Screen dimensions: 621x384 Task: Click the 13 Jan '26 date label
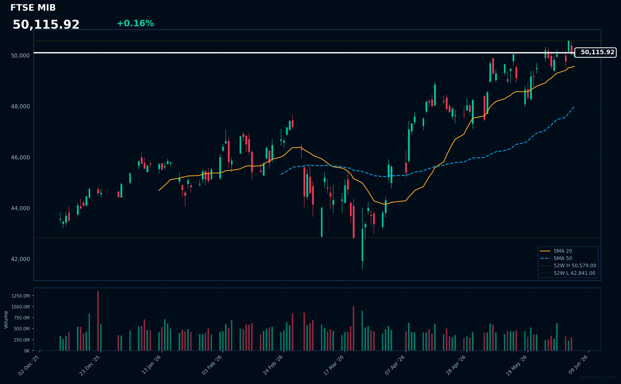pos(151,365)
